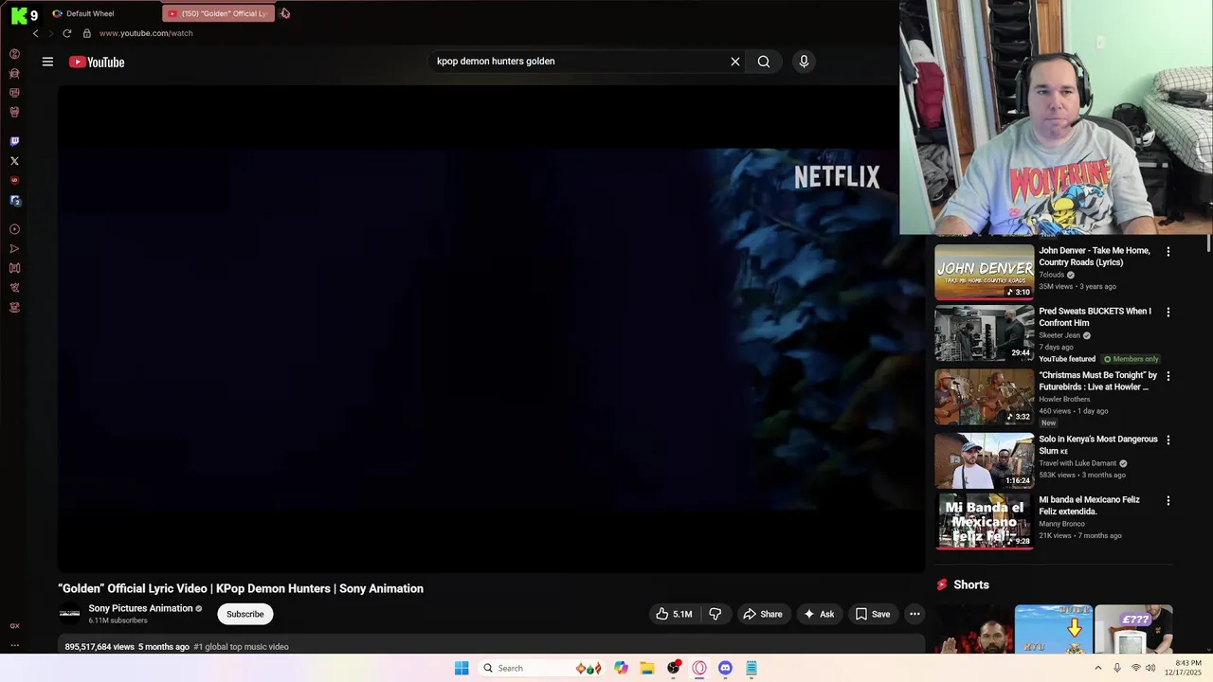The width and height of the screenshot is (1213, 682).
Task: Click the magnifier search button
Action: tap(764, 62)
